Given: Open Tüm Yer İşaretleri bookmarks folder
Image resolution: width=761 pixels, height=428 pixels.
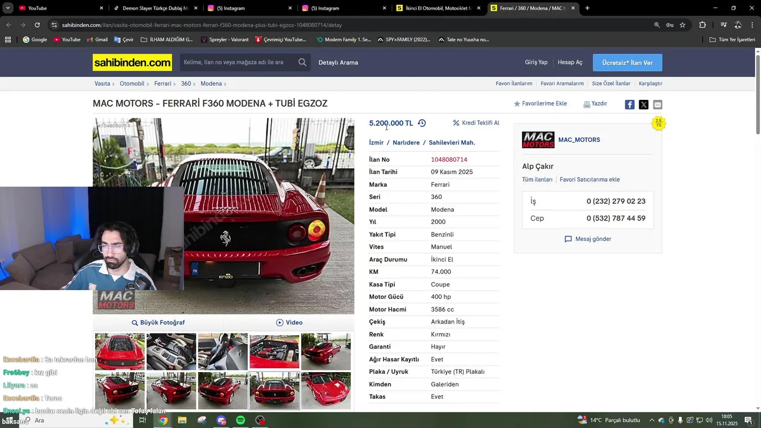Looking at the screenshot, I should (732, 40).
